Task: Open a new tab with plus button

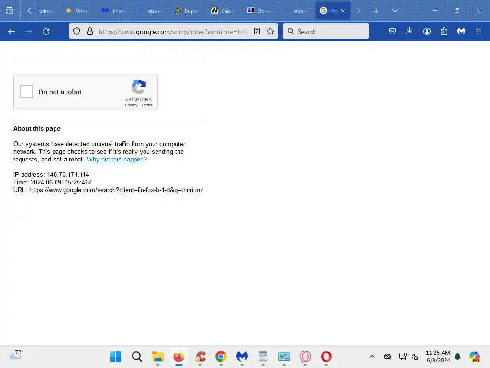Action: pos(376,11)
